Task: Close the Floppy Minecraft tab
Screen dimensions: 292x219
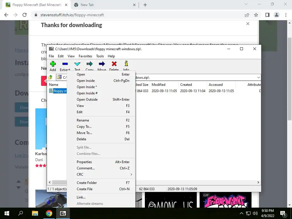Action: 66,5
